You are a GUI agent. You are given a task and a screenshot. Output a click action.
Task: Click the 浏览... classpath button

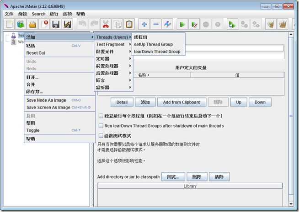tap(173, 176)
